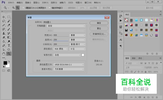Click the Edit Toolbar three-dots icon
This screenshot has height=100, width=163.
4,58
